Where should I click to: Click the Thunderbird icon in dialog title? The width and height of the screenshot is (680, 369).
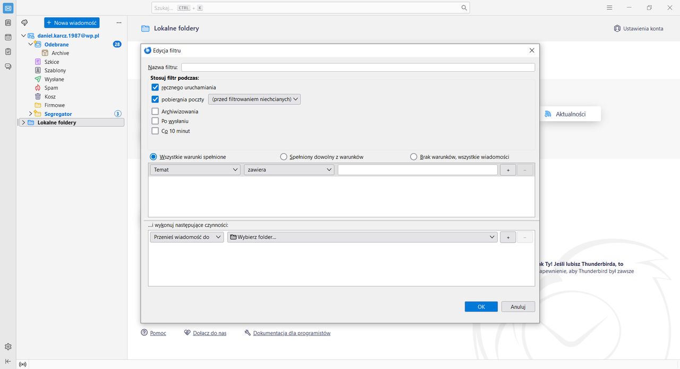tap(148, 51)
